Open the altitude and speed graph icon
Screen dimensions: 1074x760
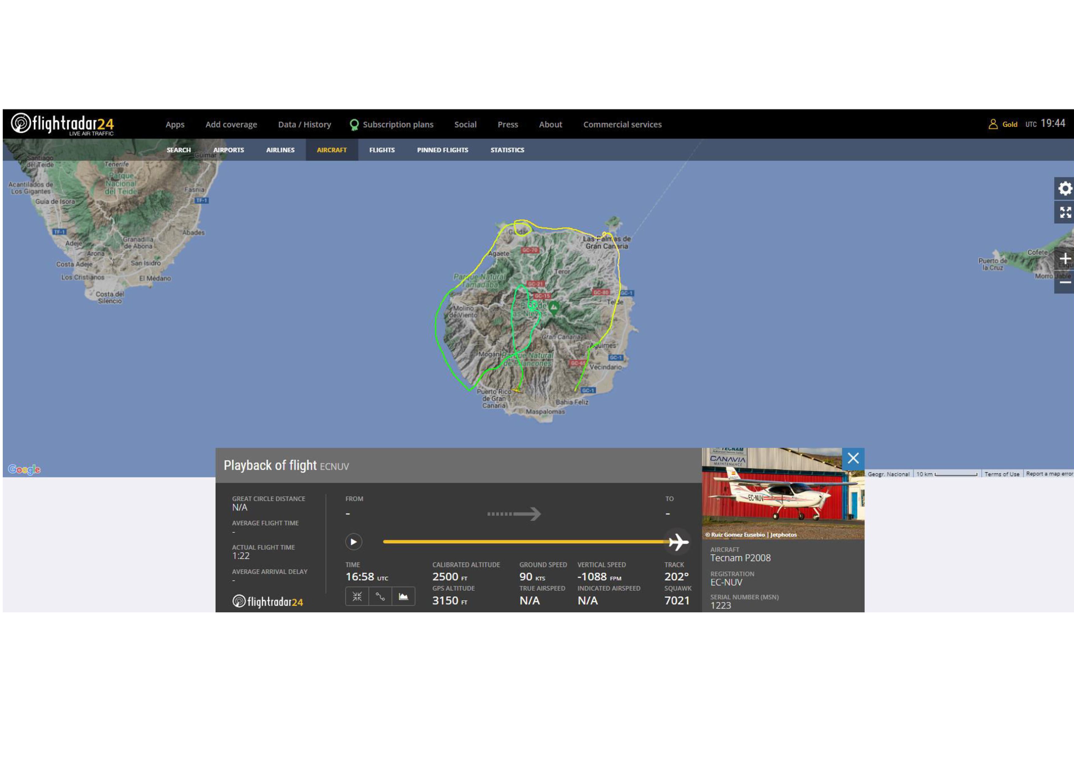[403, 596]
